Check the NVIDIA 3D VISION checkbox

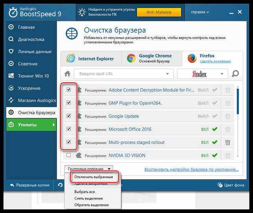coord(69,155)
